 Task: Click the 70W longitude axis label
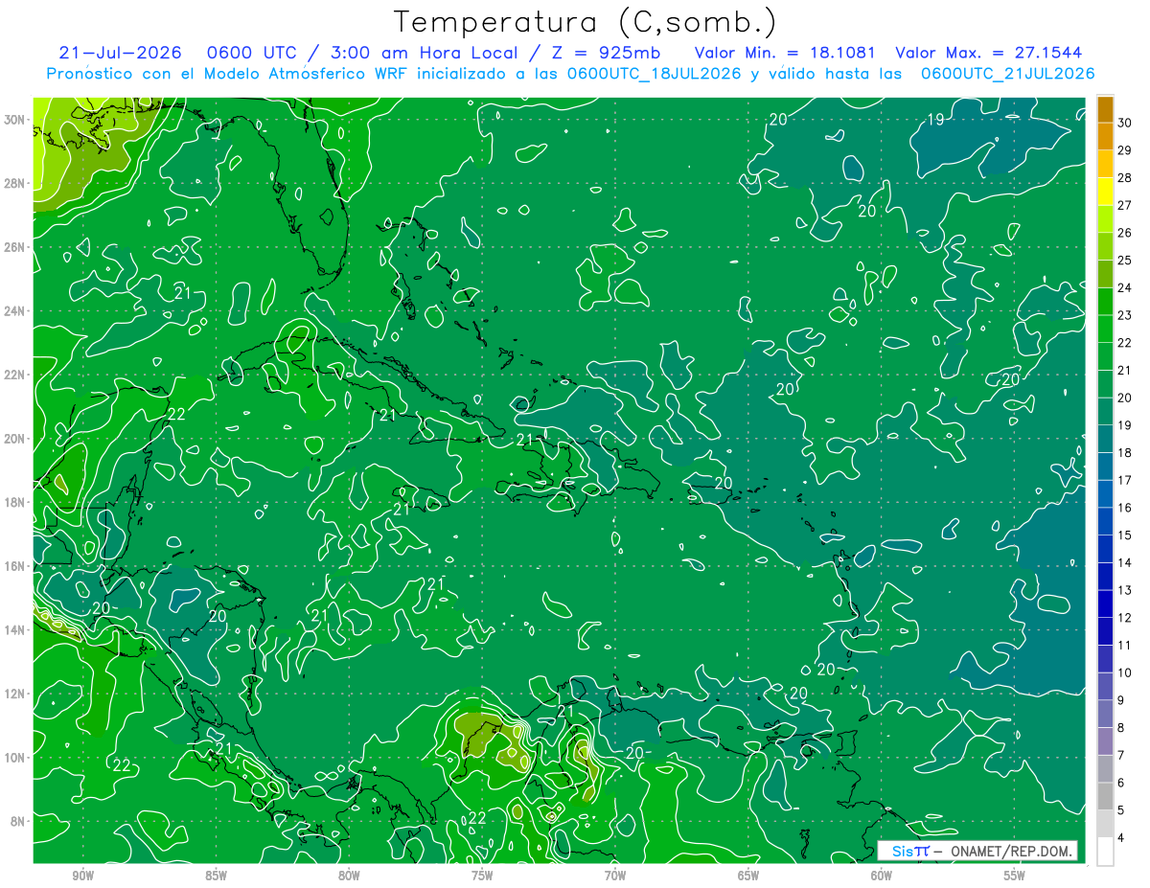pyautogui.click(x=615, y=877)
